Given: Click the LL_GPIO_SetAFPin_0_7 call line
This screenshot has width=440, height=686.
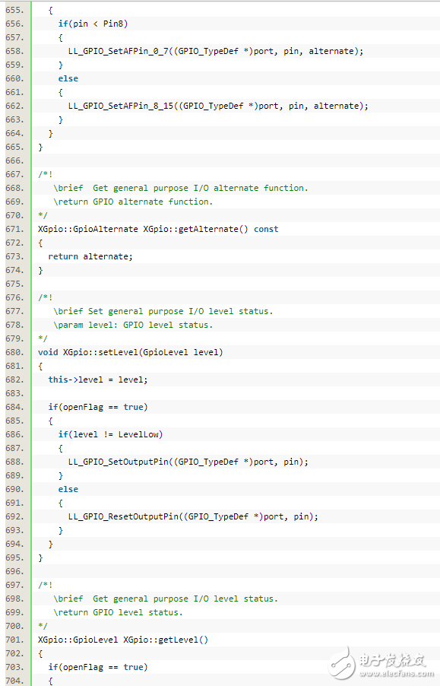Looking at the screenshot, I should pyautogui.click(x=216, y=51).
